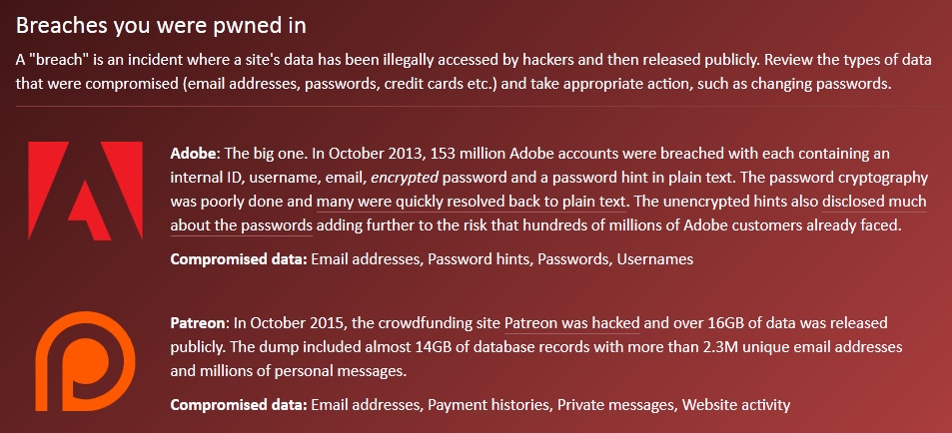Click 'Compromised data:' label under Patreon
This screenshot has height=433, width=952.
click(239, 405)
